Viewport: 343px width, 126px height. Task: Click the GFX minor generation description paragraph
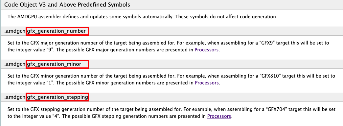[171, 79]
